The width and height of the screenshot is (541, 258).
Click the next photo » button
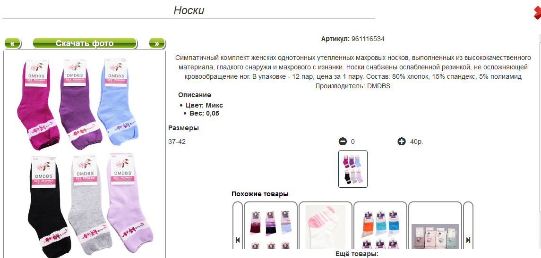click(157, 43)
